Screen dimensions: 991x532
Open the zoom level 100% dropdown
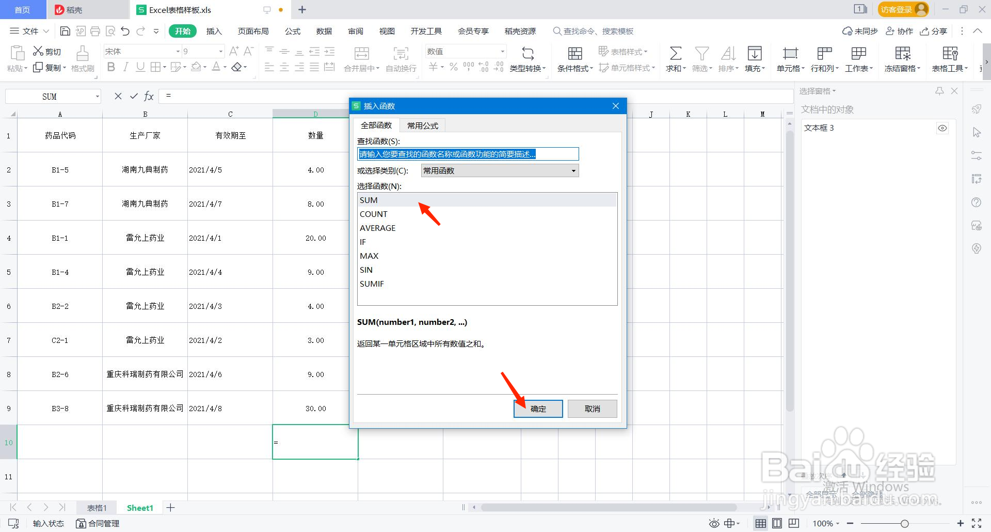coord(826,523)
